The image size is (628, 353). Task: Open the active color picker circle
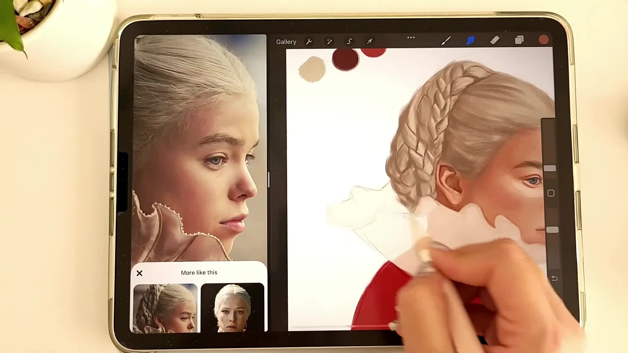543,40
